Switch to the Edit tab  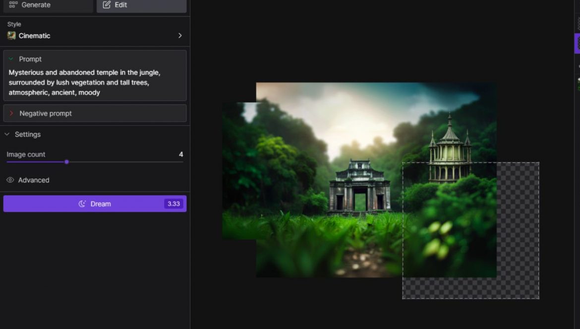[141, 5]
